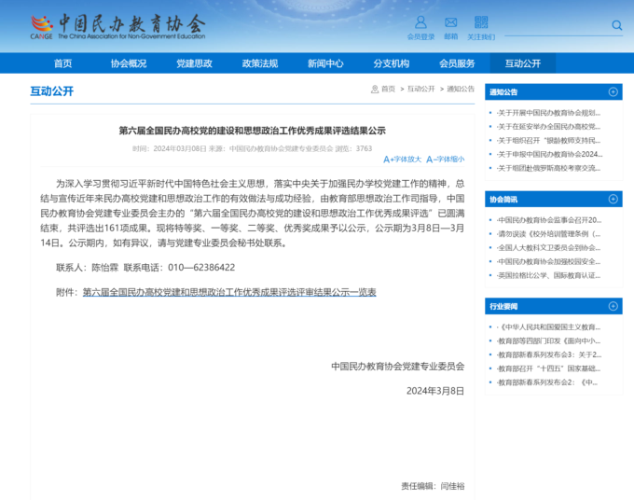Open the 协会概况 menu item

(129, 63)
